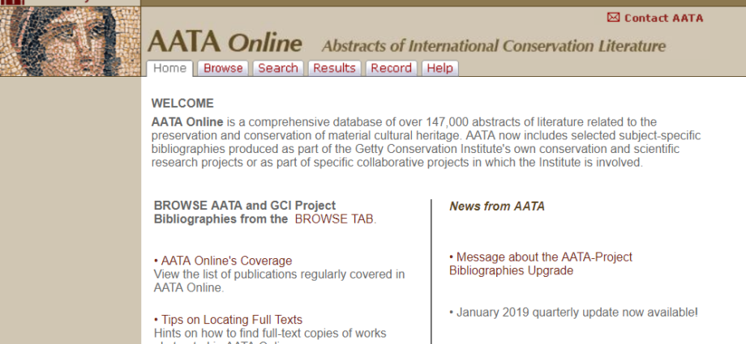The height and width of the screenshot is (344, 746).
Task: Click the Abstracts of International Conservation Literature subtitle
Action: click(x=494, y=45)
